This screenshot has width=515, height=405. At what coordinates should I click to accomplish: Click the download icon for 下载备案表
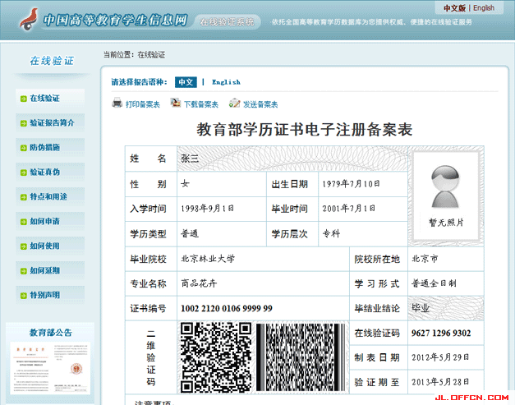point(175,104)
